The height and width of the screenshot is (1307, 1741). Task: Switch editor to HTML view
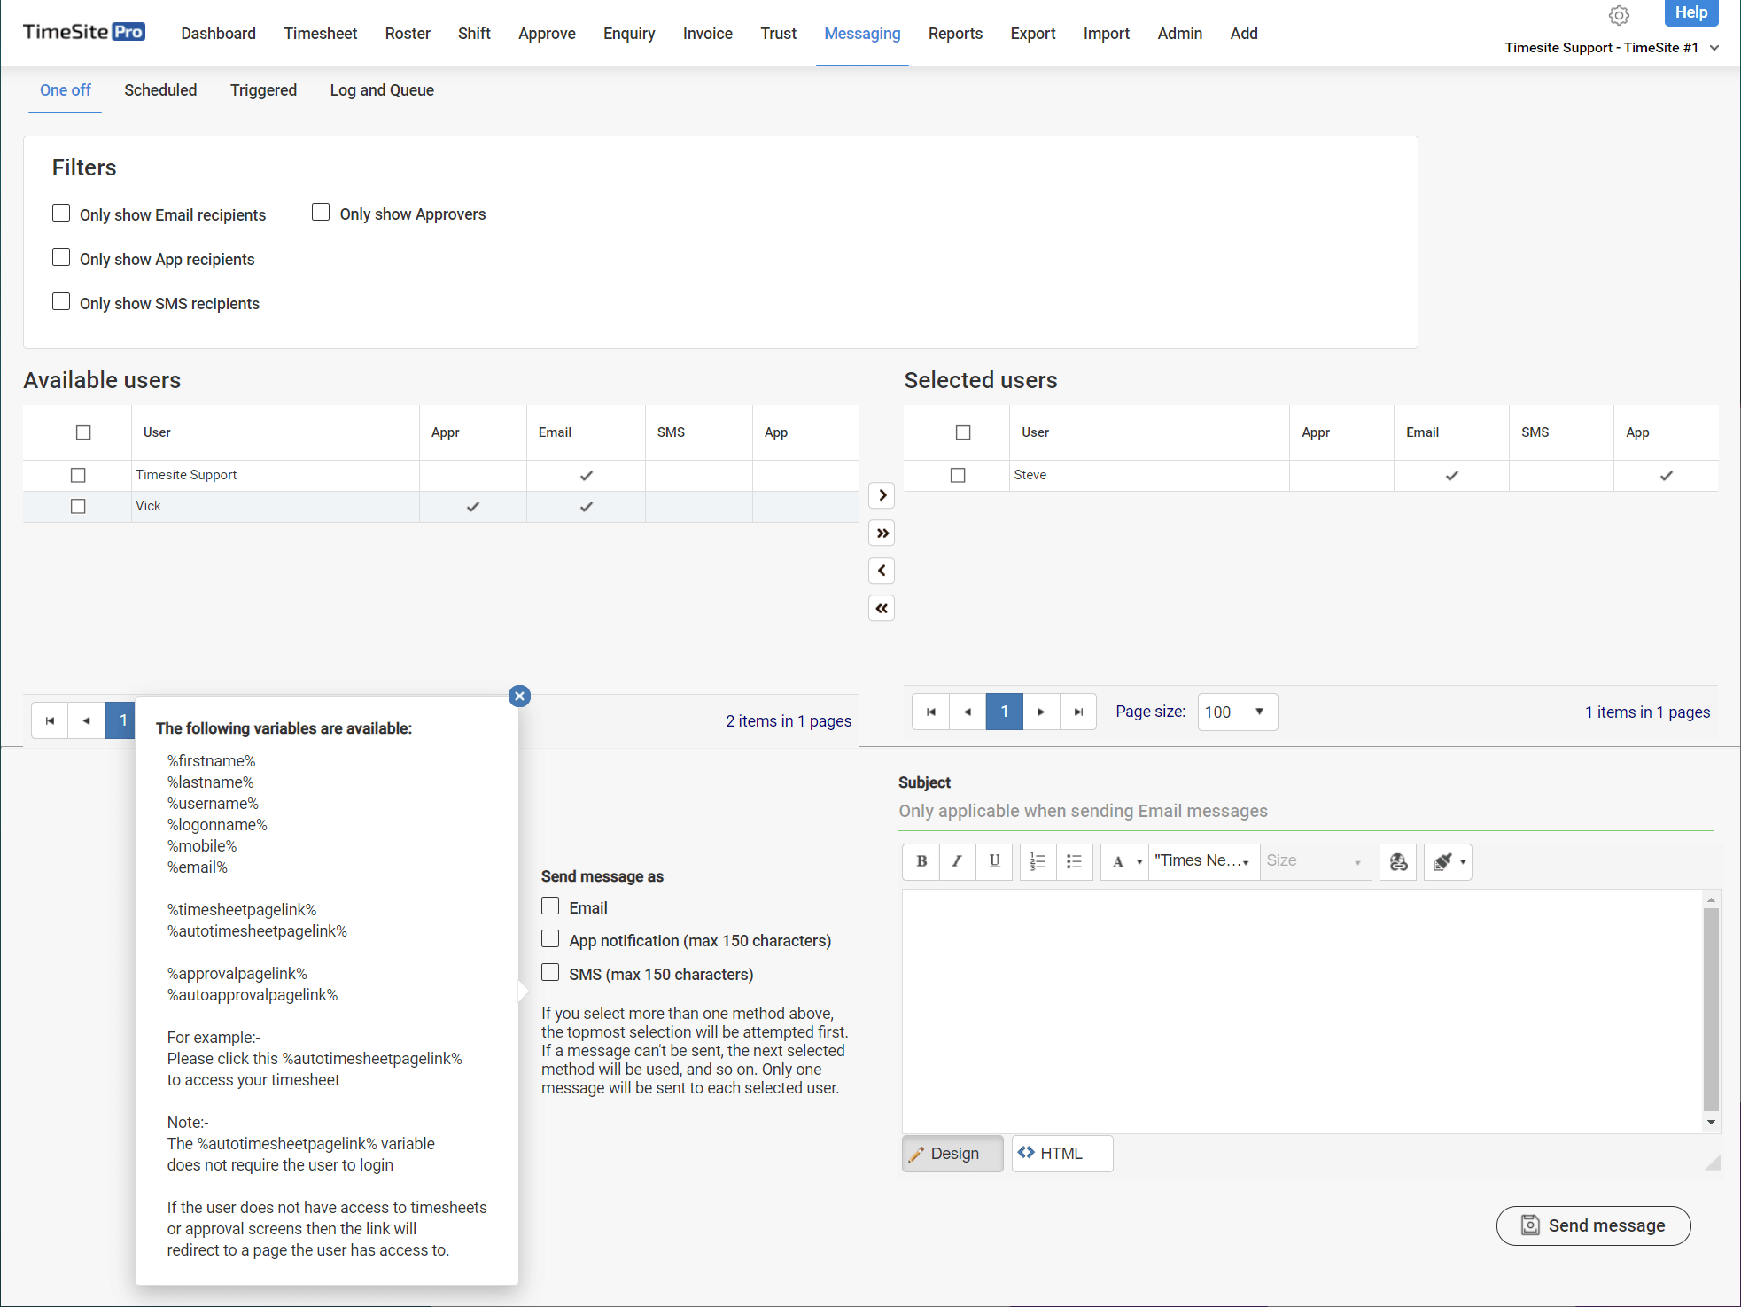pos(1061,1154)
